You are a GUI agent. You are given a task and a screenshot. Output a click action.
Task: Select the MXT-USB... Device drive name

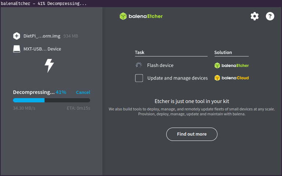[x=42, y=49]
